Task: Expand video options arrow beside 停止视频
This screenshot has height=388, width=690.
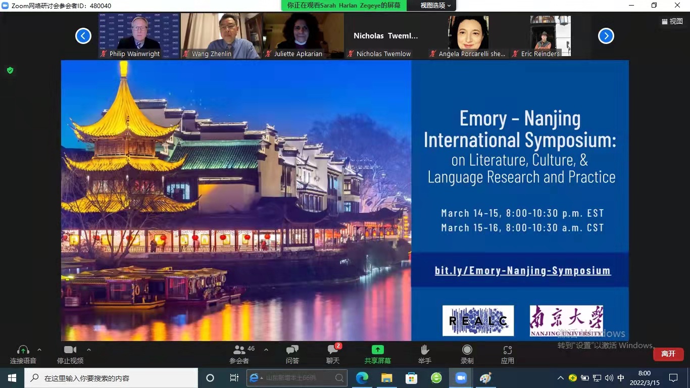Action: [89, 350]
